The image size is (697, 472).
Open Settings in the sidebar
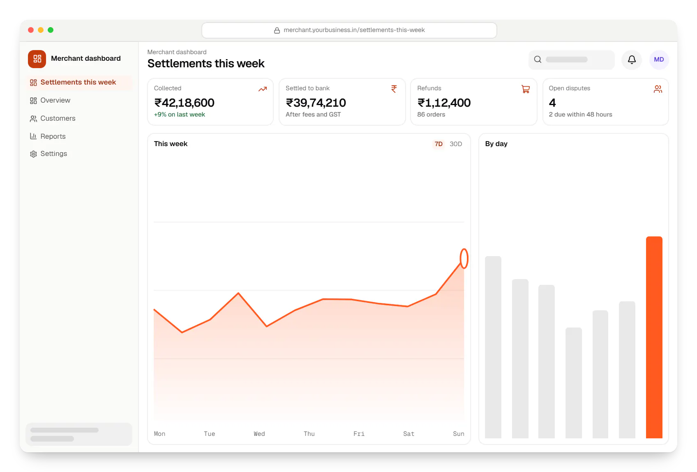tap(79, 154)
